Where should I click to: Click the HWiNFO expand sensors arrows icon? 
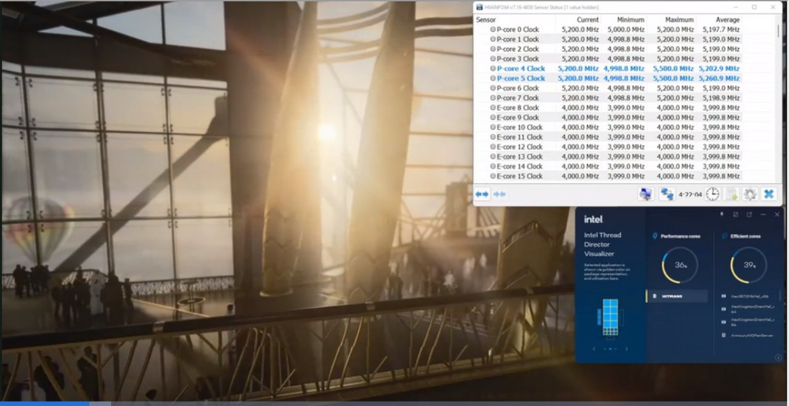click(482, 194)
